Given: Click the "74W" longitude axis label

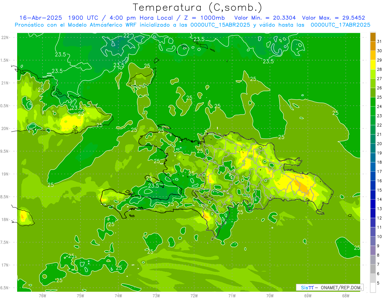Looking at the screenshot, I should (118, 295).
